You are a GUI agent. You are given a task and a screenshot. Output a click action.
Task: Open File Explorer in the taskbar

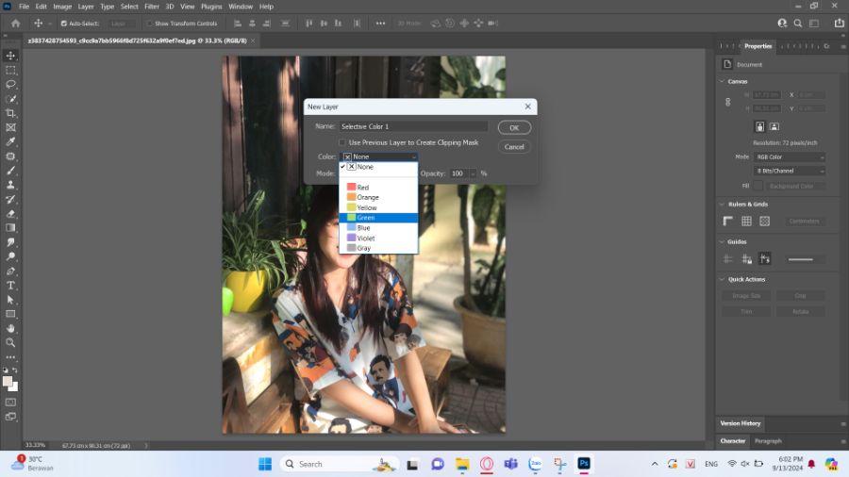pos(462,464)
